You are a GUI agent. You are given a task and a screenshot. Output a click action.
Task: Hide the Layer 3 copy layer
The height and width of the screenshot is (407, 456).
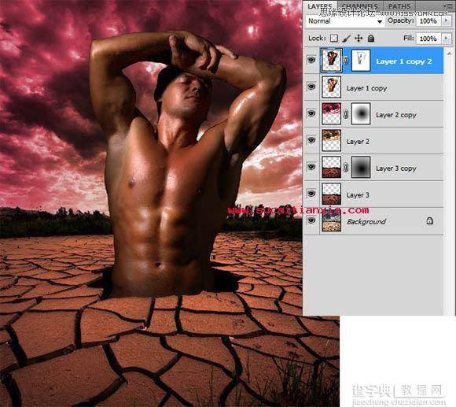pos(311,167)
